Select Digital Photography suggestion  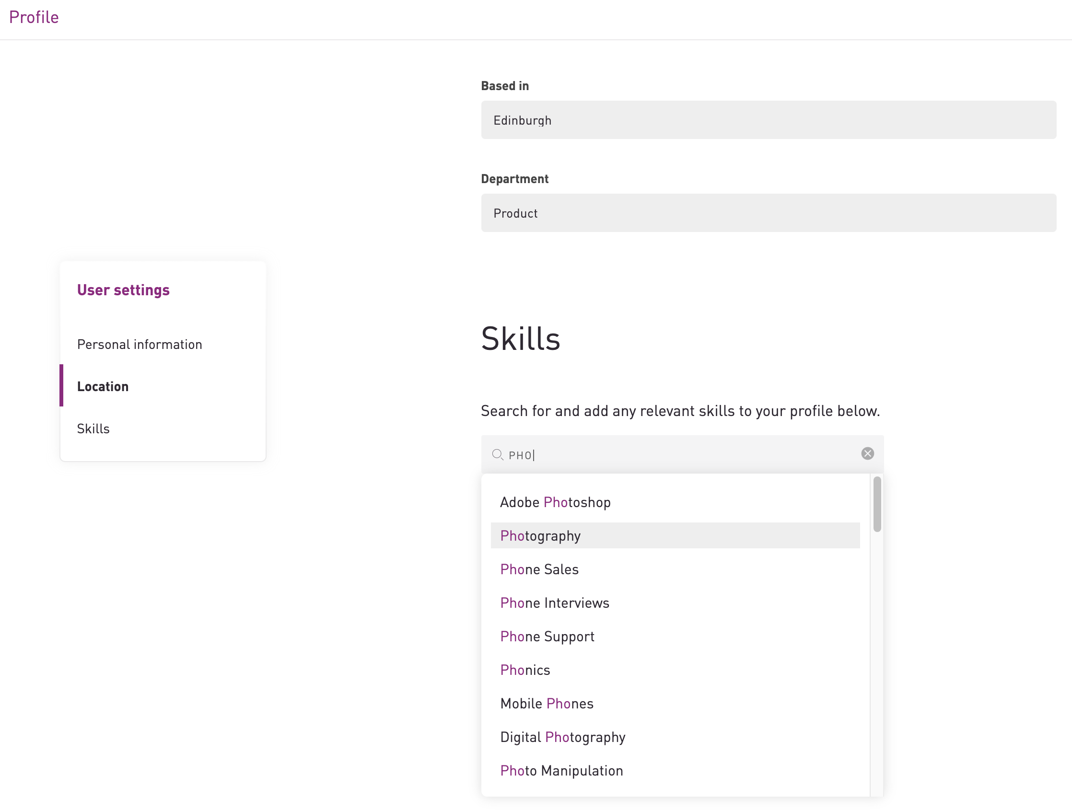tap(562, 737)
